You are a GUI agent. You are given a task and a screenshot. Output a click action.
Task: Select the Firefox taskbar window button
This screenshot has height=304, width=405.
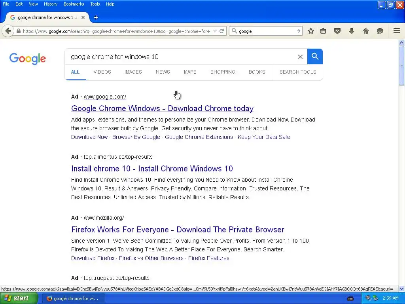(x=73, y=298)
